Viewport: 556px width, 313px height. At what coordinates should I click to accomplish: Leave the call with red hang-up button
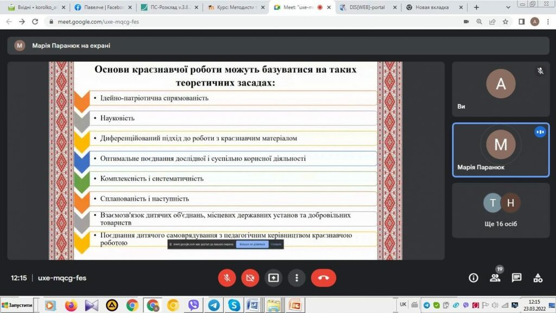[324, 278]
